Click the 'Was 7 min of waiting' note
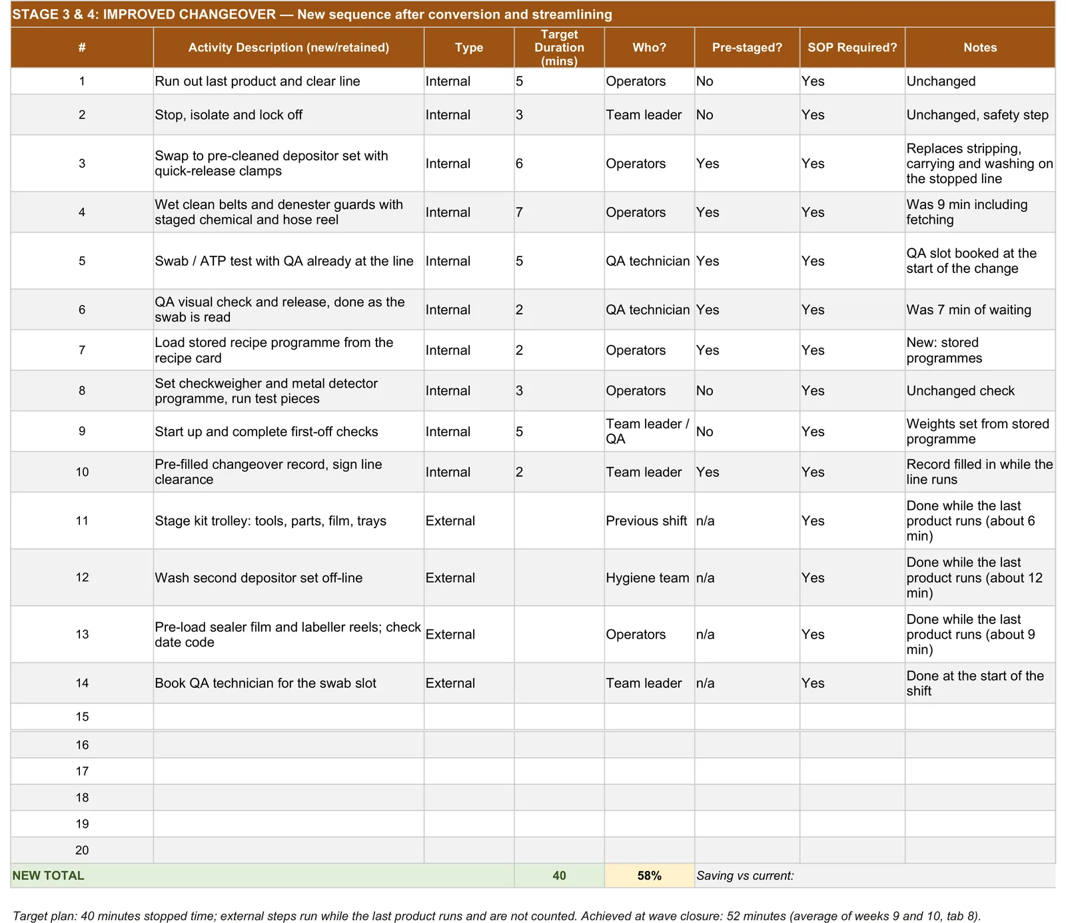The height and width of the screenshot is (923, 1066). click(x=980, y=310)
